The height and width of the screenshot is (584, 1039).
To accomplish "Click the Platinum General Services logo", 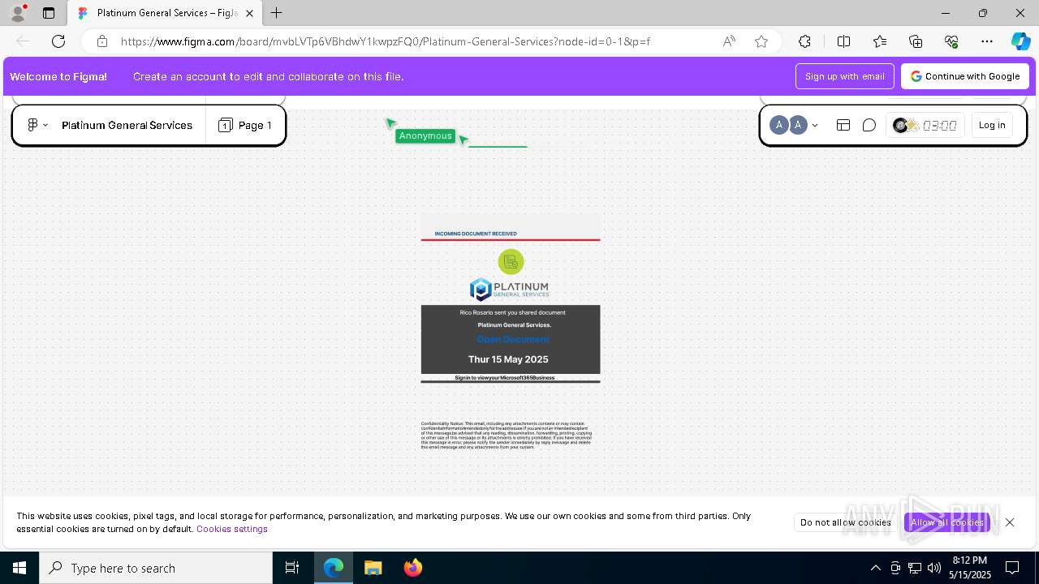I will point(510,290).
